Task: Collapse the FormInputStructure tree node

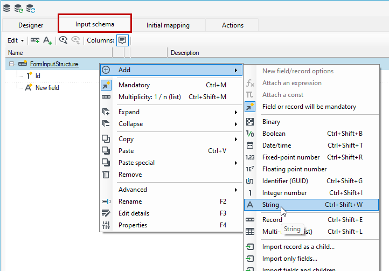Action: click(11, 64)
